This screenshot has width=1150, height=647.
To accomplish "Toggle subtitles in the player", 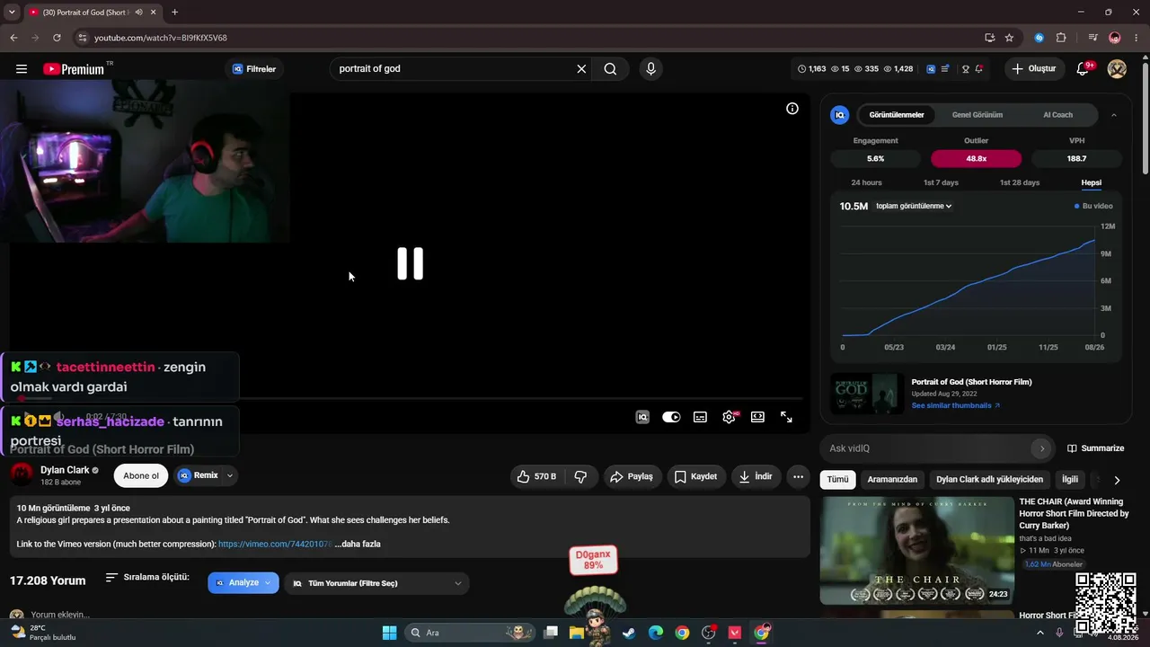I will click(700, 417).
